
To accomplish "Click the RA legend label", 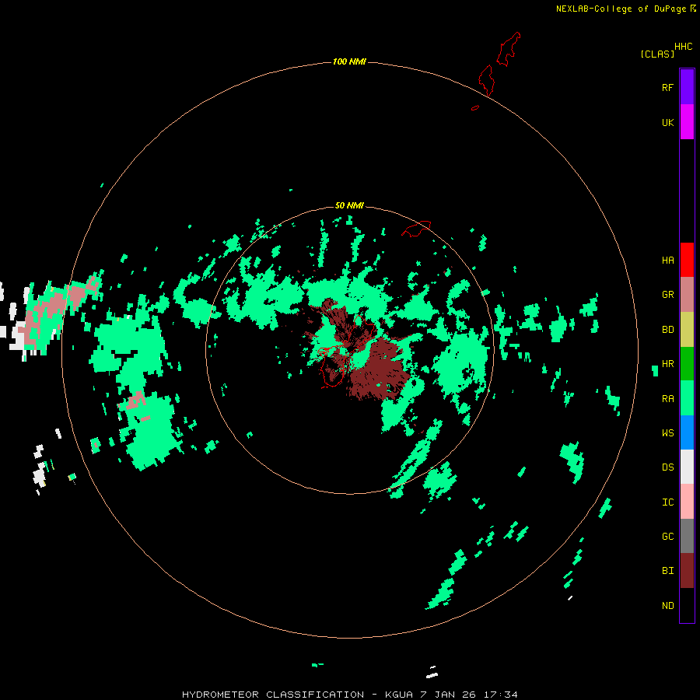I will pos(667,399).
